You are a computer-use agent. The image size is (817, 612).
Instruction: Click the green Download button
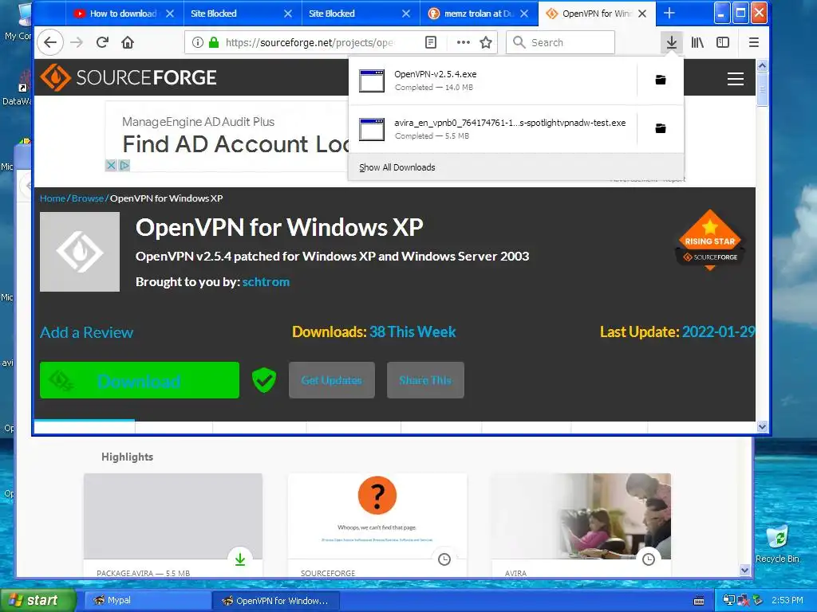140,380
